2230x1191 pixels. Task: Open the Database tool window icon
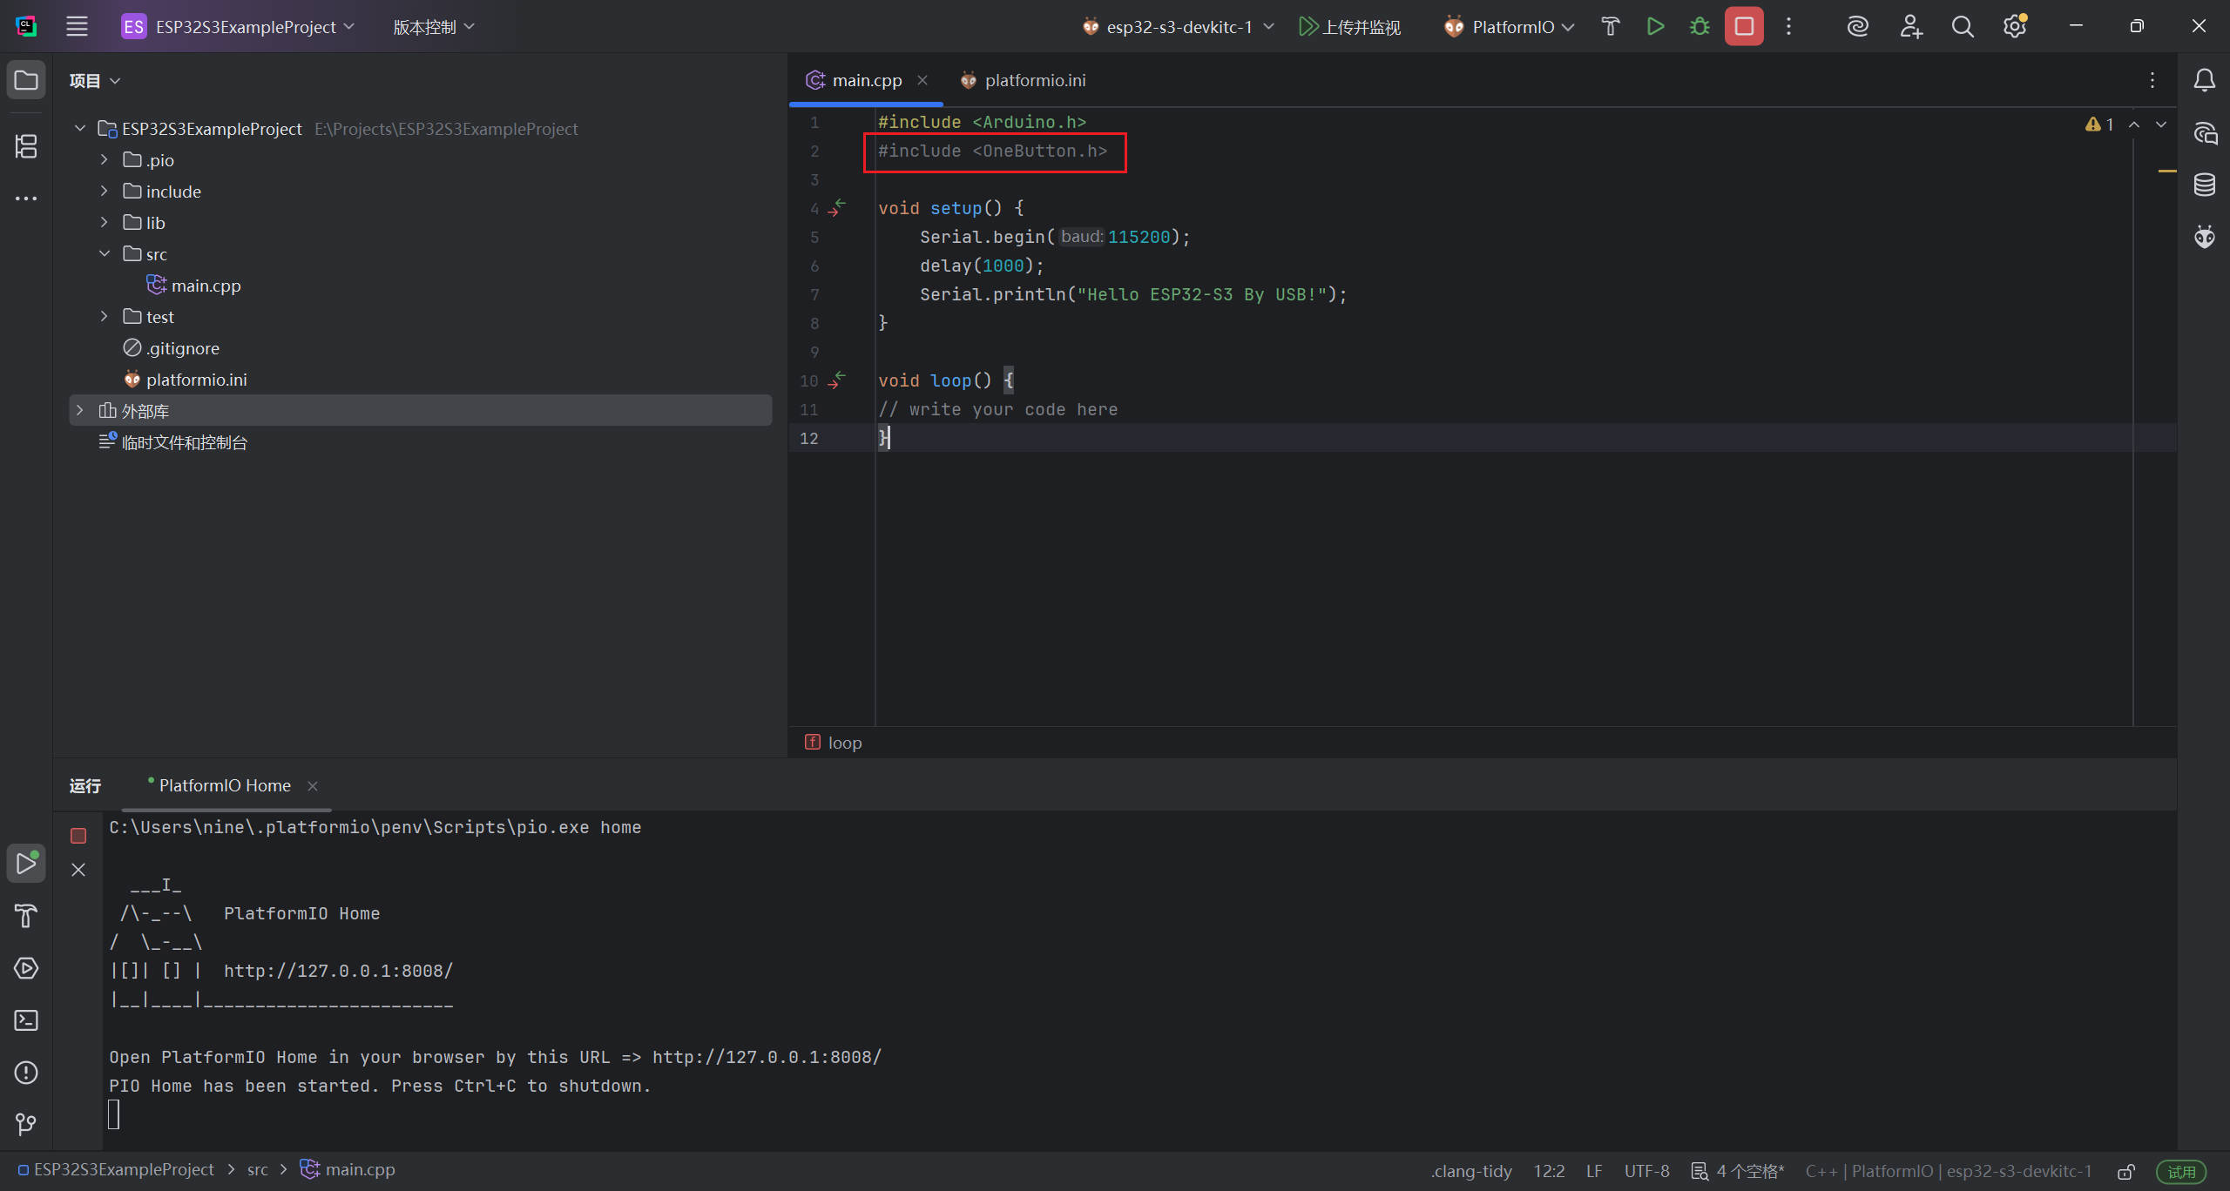[x=2205, y=185]
